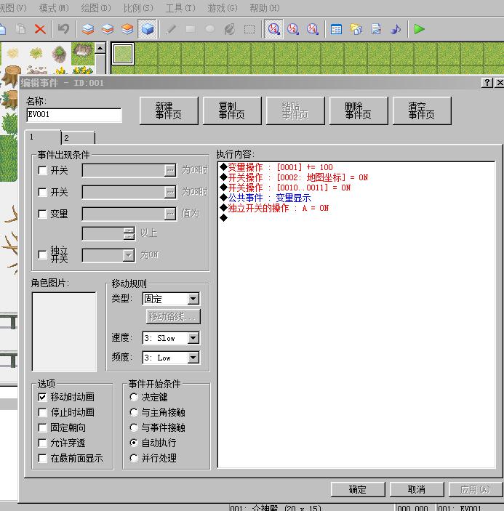The image size is (504, 511).
Task: Click the 清空事件页 button
Action: click(x=422, y=110)
